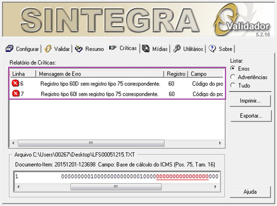Click the red error icon on line 6
277x206 pixels.
tap(15, 83)
